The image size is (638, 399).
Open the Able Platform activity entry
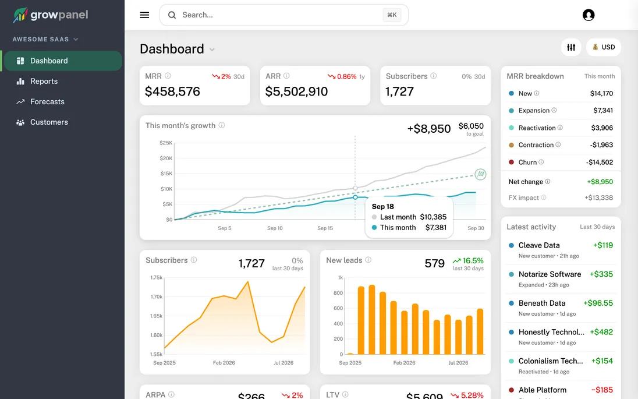[x=561, y=391]
